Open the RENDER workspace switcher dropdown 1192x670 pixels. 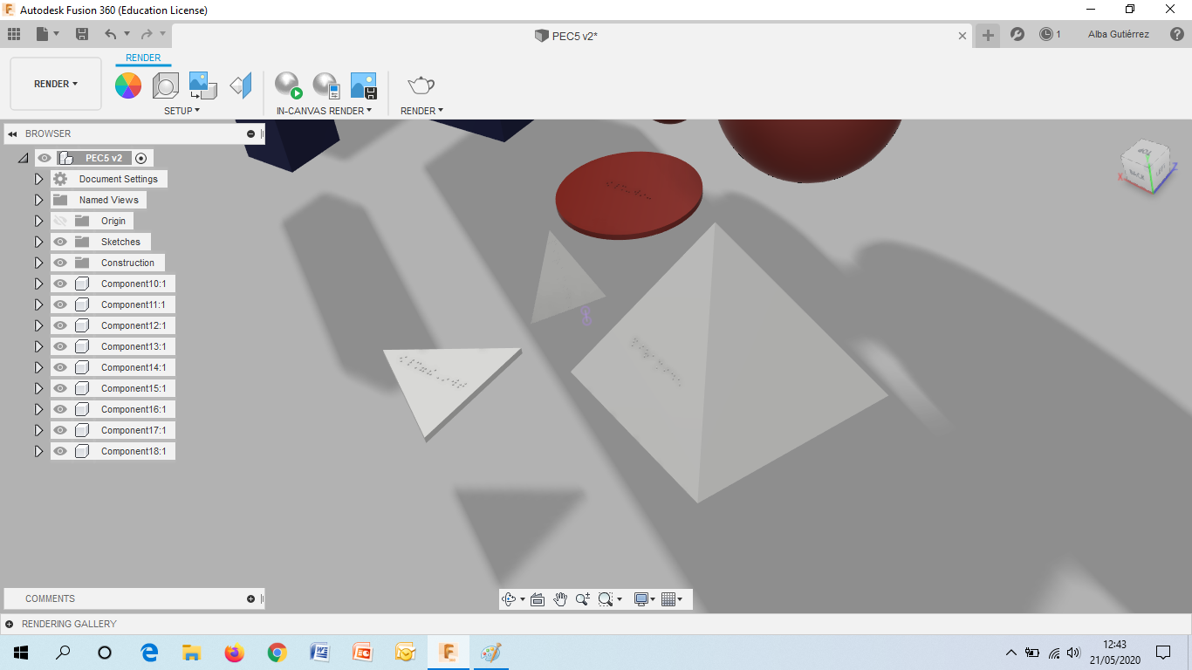pyautogui.click(x=56, y=84)
